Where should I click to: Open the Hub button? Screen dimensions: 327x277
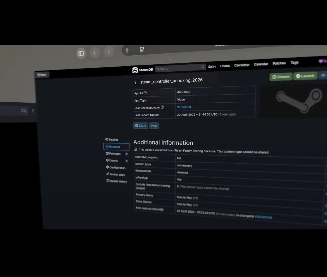[154, 126]
